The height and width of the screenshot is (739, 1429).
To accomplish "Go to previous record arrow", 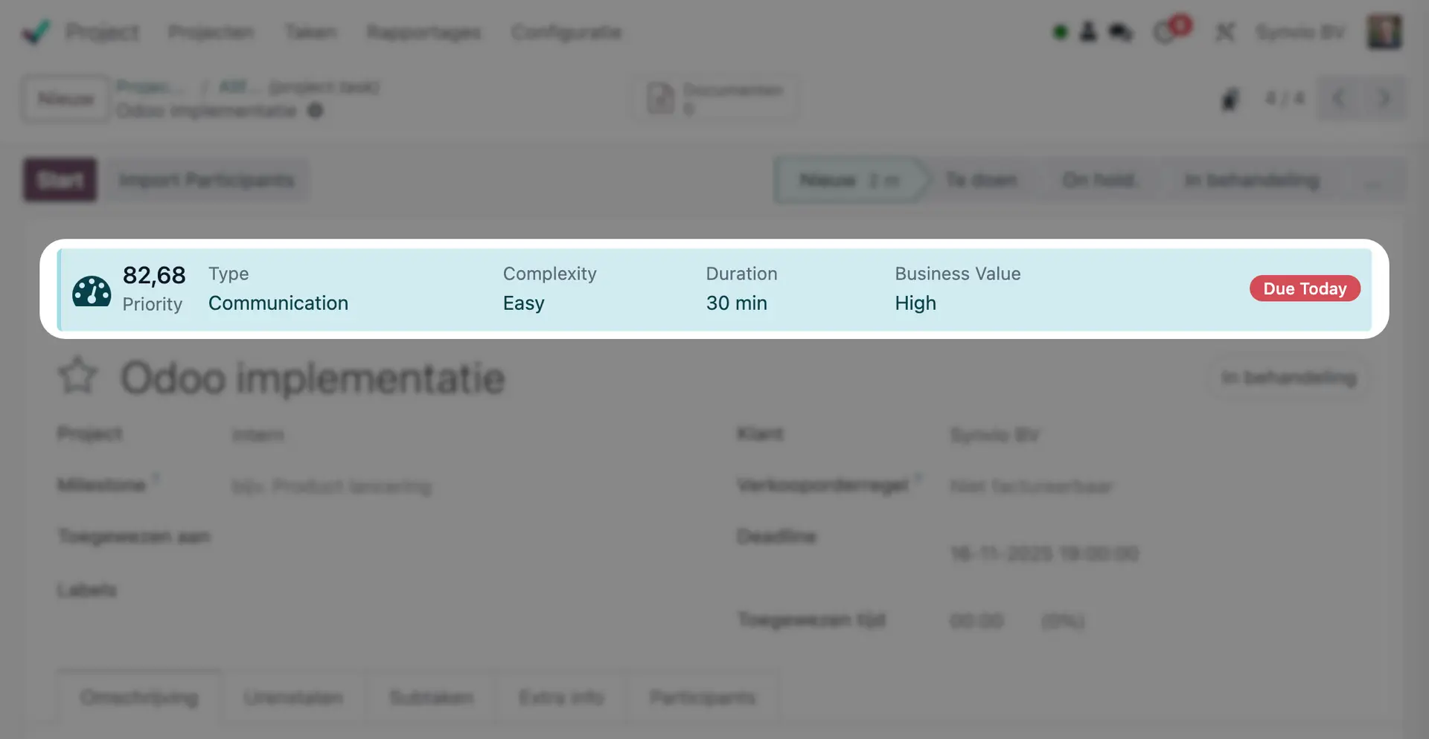I will (1339, 98).
